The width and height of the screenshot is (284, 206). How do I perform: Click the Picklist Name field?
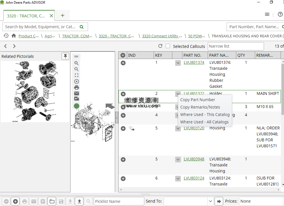click(x=119, y=201)
